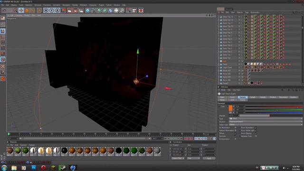The height and width of the screenshot is (171, 304).
Task: Open the File menu in the menu bar
Action: click(x=2, y=5)
